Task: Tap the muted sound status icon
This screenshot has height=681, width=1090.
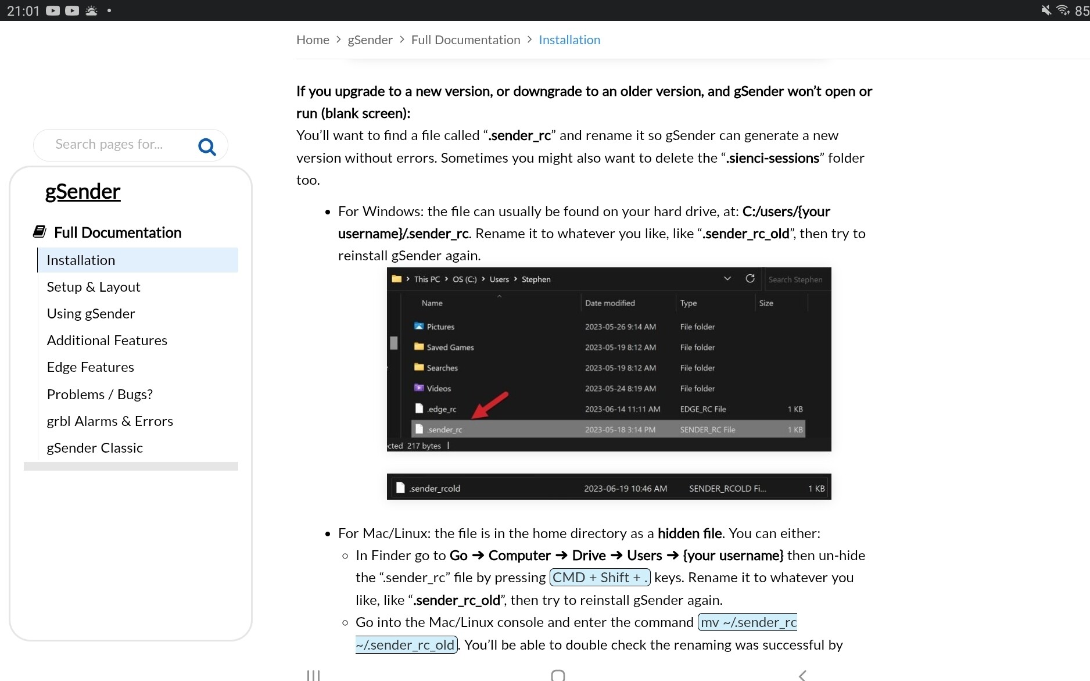Action: coord(1046,10)
